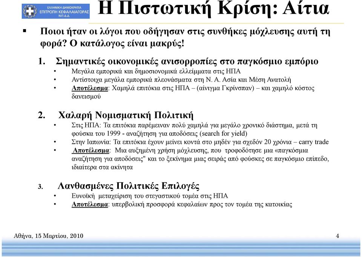Click the footer date 'Αθήνα, 15 Μαρτίου, 2010'

pyautogui.click(x=49, y=236)
